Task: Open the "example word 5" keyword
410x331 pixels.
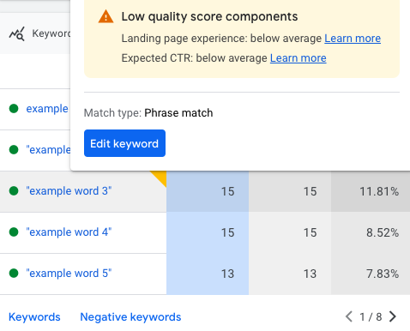Action: point(69,273)
